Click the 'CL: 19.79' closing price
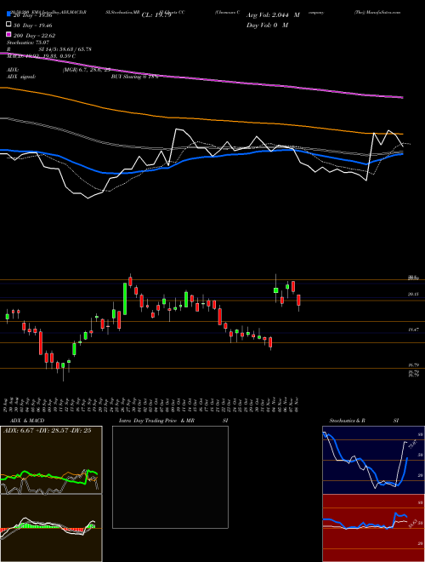Image resolution: width=425 pixels, height=562 pixels. point(156,15)
